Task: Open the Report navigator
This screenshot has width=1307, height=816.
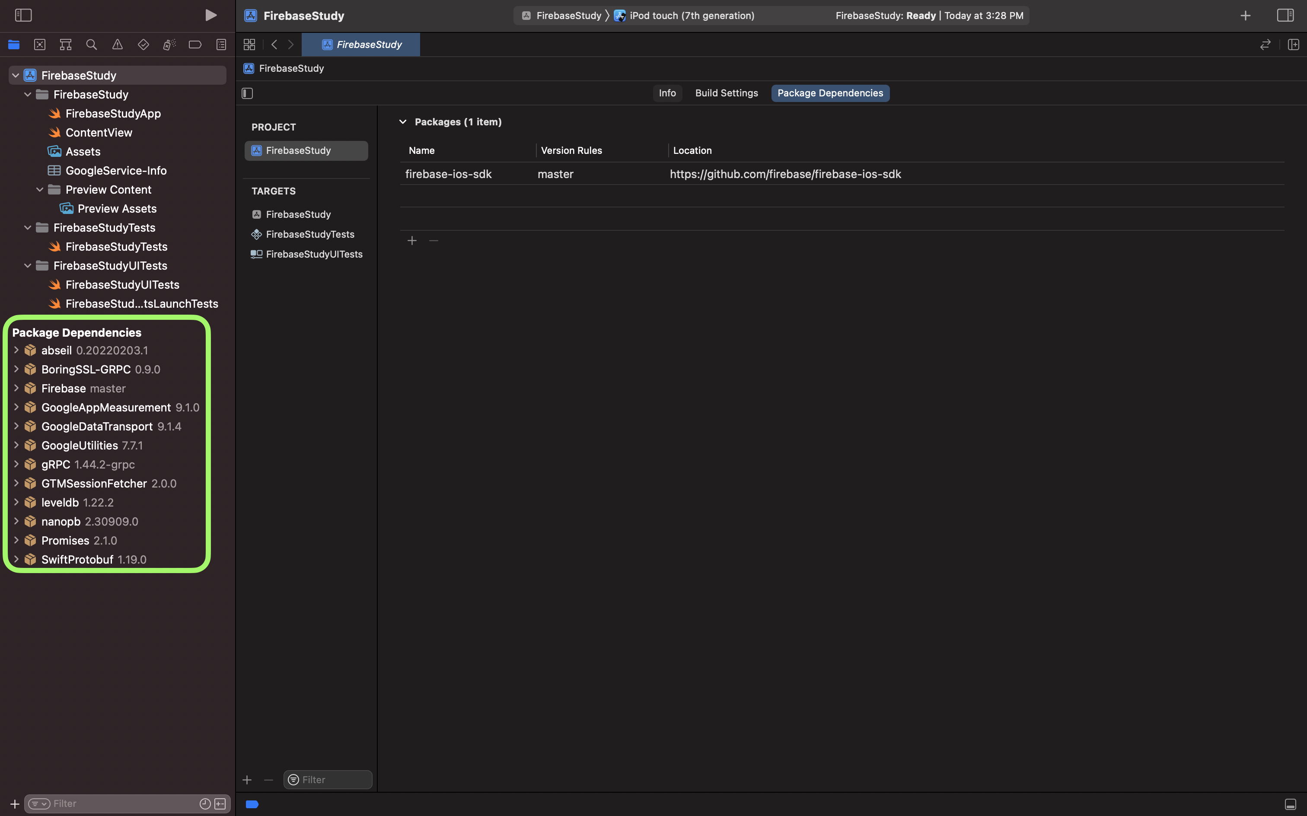Action: (x=221, y=44)
